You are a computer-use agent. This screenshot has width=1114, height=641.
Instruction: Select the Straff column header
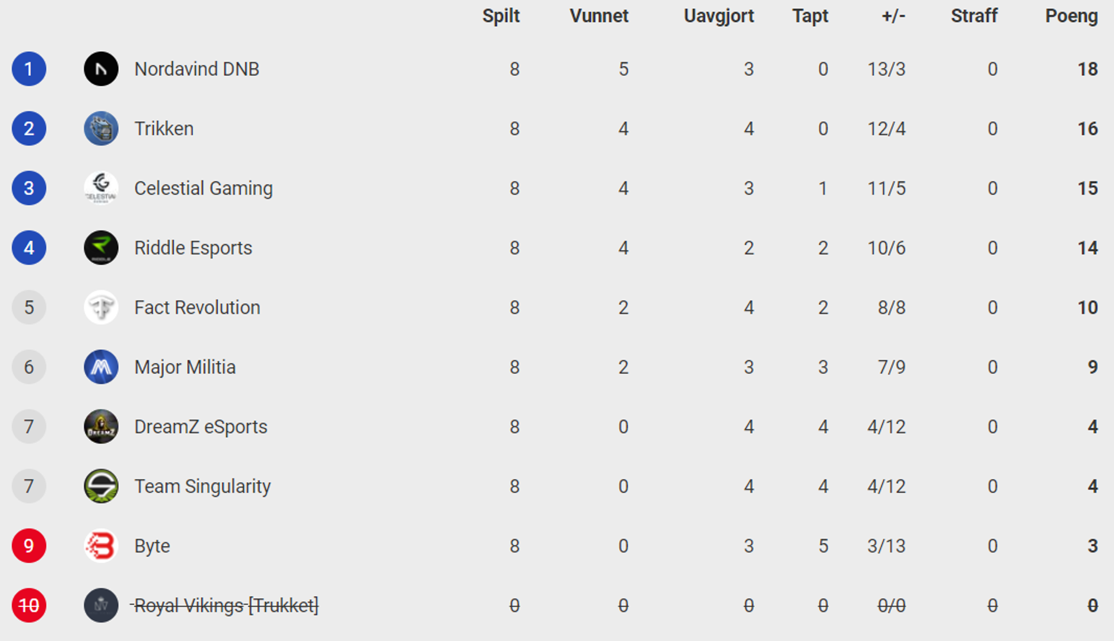pyautogui.click(x=974, y=16)
